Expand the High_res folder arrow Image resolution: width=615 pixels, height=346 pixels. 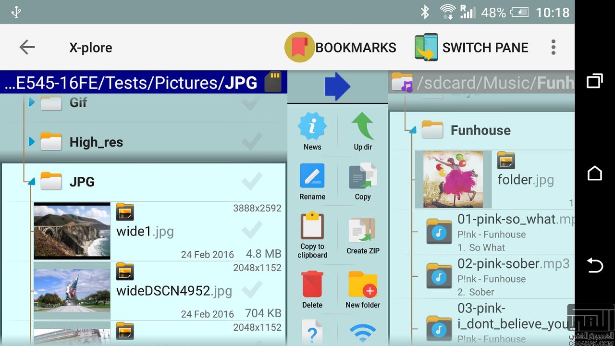point(32,142)
